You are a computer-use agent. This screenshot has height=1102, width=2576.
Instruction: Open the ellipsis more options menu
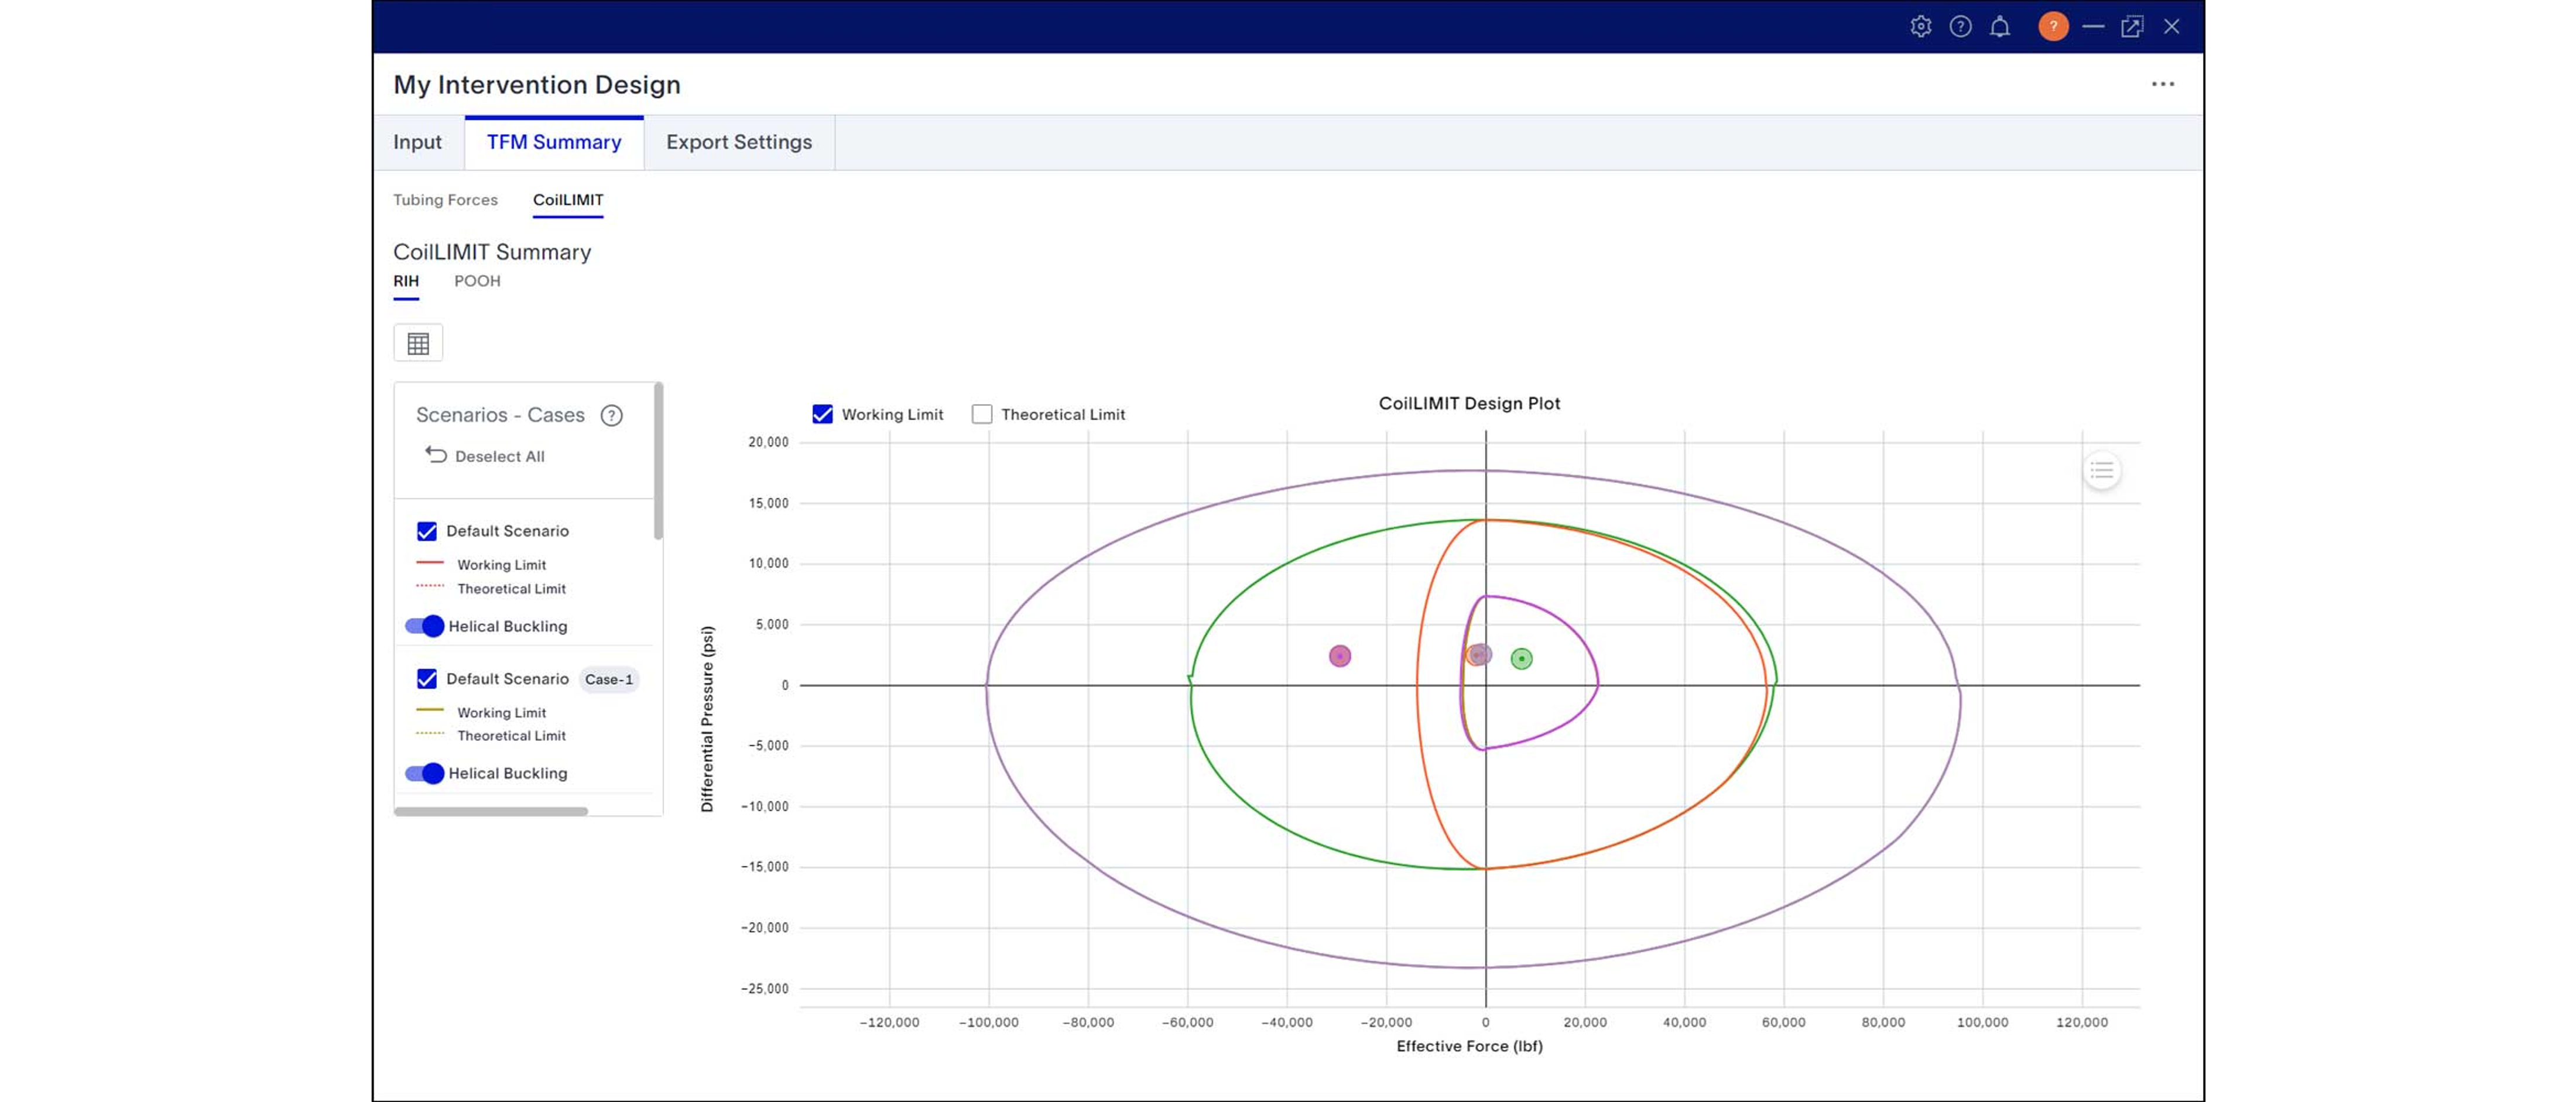(x=2163, y=84)
